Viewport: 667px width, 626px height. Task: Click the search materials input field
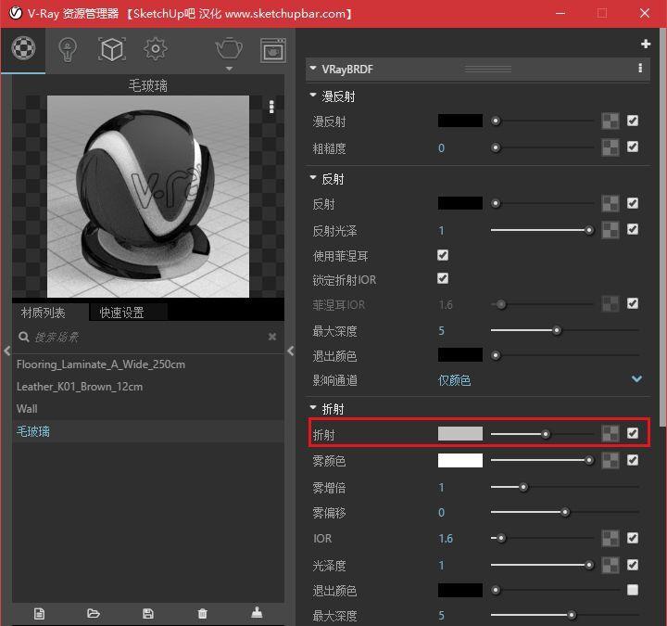(x=149, y=337)
